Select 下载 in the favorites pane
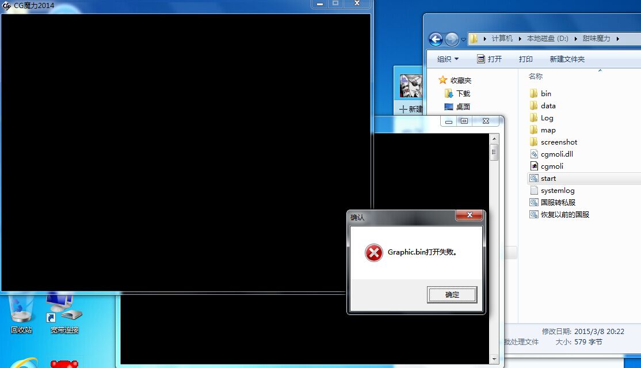Image resolution: width=641 pixels, height=368 pixels. pos(463,93)
